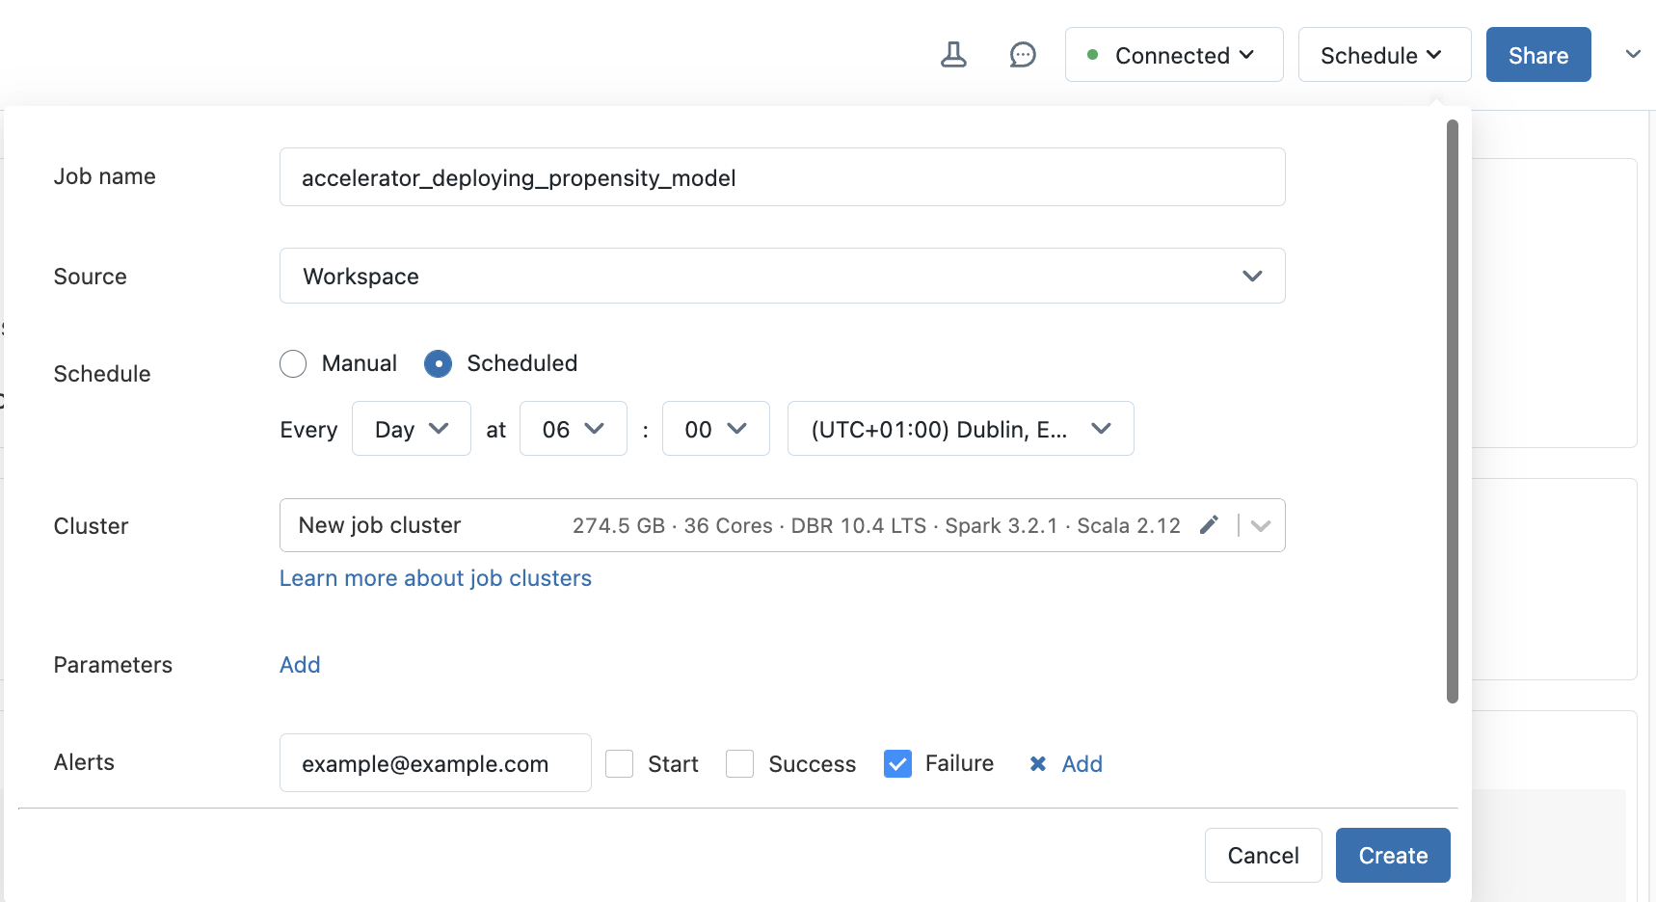
Task: Click the job name input field
Action: (782, 177)
